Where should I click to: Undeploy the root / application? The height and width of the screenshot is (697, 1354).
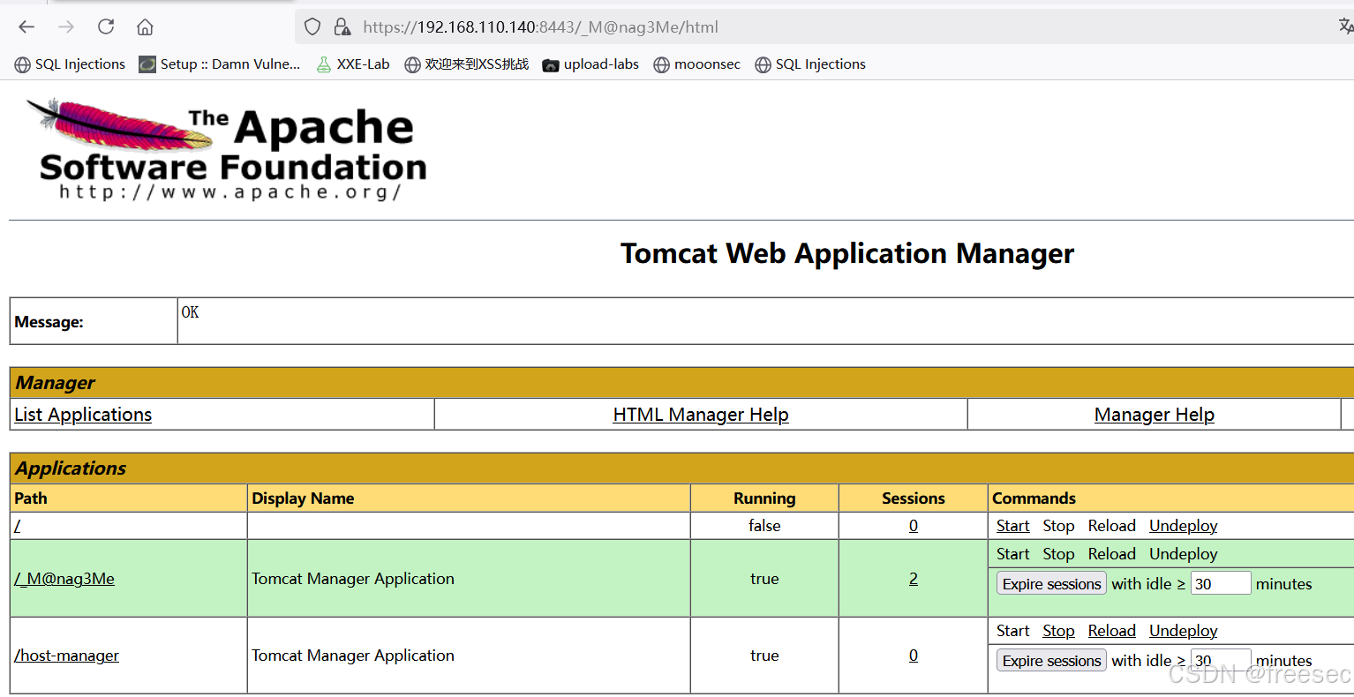[1184, 526]
